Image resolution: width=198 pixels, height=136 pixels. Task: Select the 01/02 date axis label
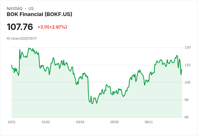point(46,122)
